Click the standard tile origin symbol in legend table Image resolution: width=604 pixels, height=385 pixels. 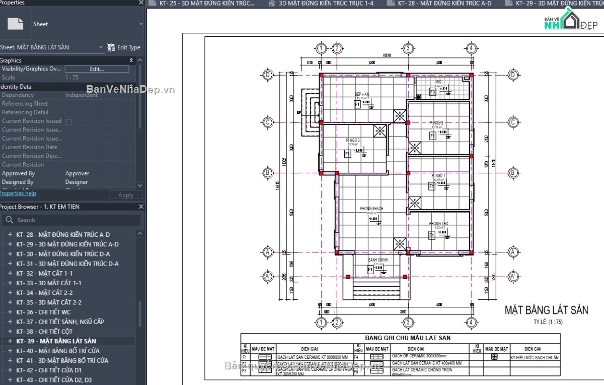494,357
